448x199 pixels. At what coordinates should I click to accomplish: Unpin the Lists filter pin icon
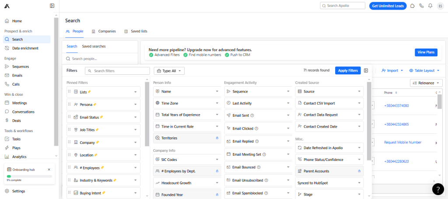click(89, 92)
